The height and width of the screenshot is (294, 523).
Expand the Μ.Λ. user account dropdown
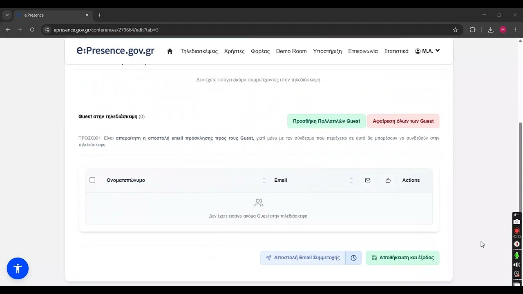click(x=427, y=51)
